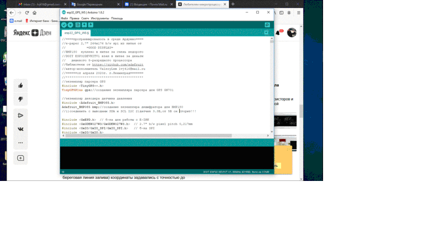
Task: Share to VK using the VK icon
Action: point(20,129)
